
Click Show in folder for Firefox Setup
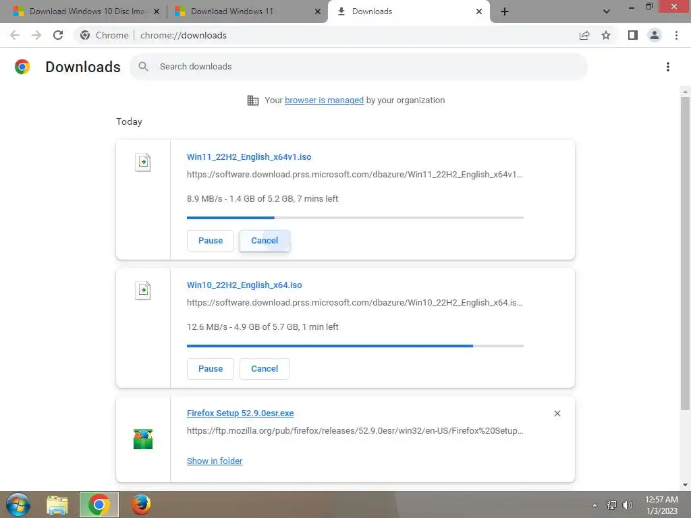215,461
